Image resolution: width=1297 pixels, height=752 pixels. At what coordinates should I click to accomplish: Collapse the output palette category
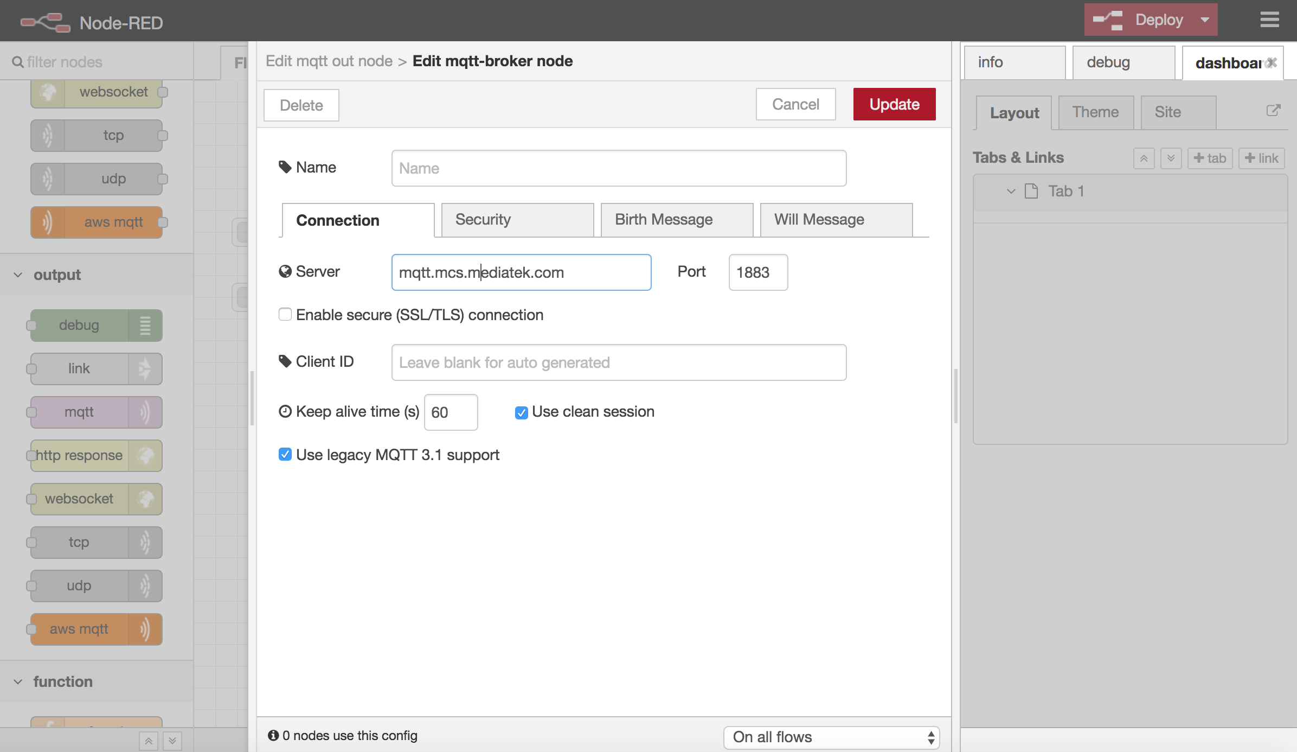(18, 275)
